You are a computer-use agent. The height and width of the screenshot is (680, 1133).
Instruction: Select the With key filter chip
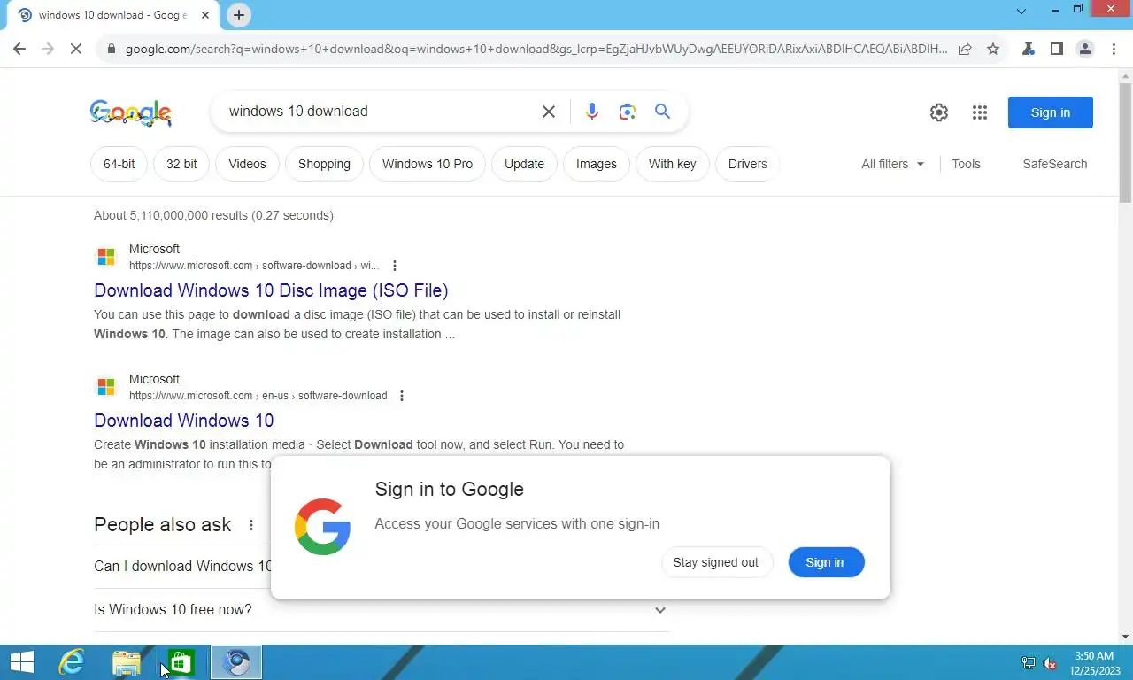click(x=673, y=164)
